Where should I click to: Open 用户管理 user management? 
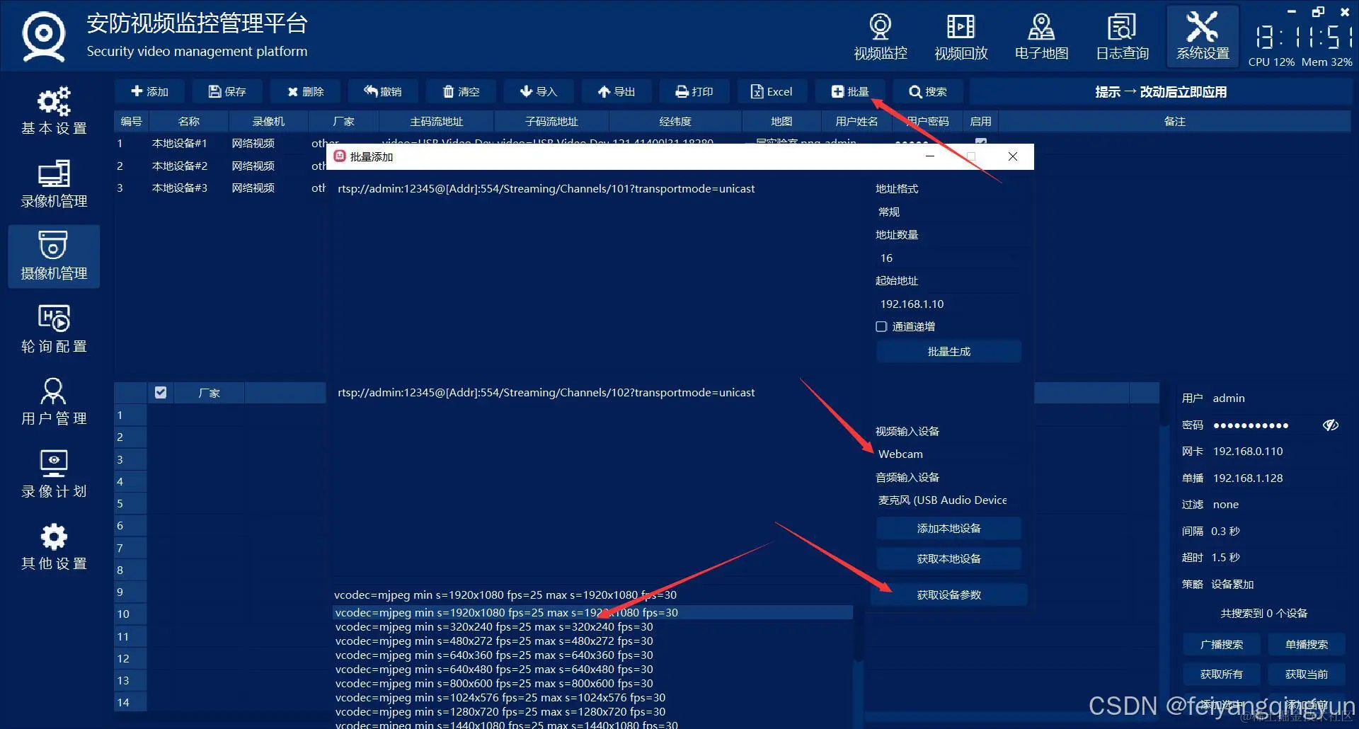[x=54, y=401]
